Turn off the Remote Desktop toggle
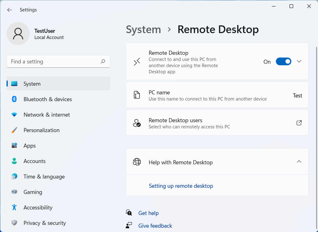Screen dimensions: 318x232 tap(283, 62)
